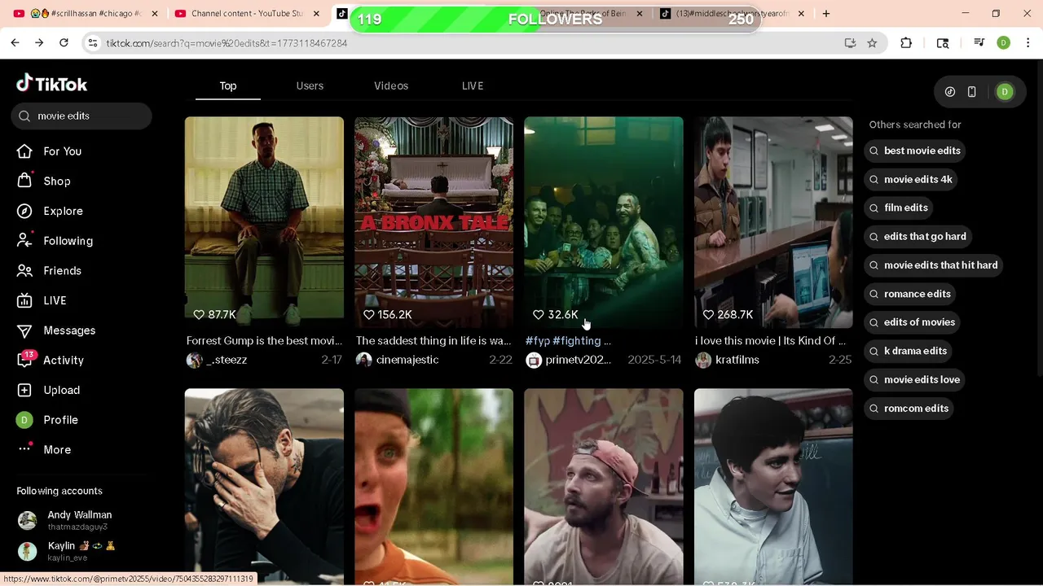Select suggestion edits that go hard
The image size is (1043, 586).
coord(918,236)
